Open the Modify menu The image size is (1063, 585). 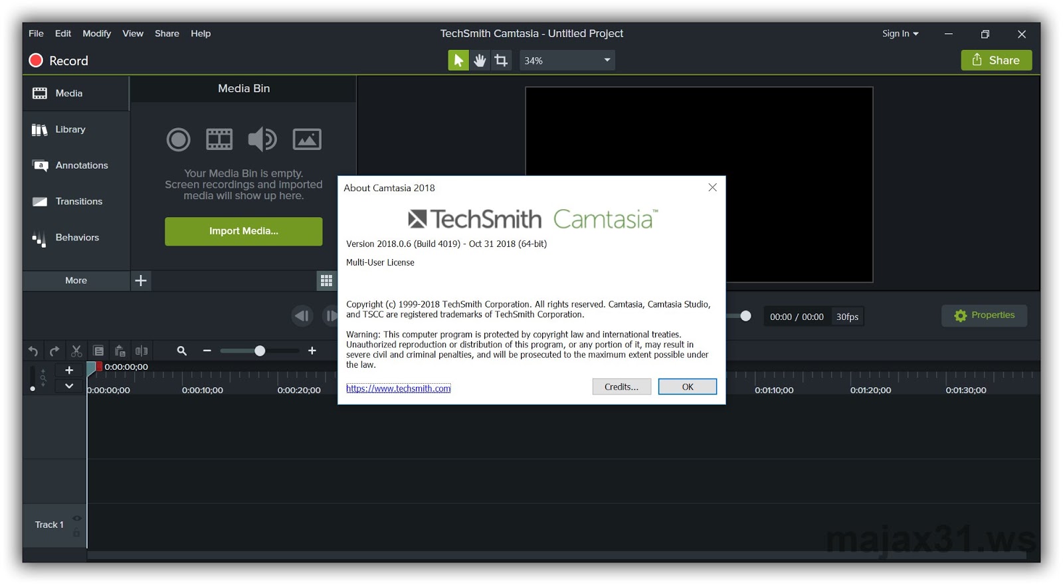97,33
